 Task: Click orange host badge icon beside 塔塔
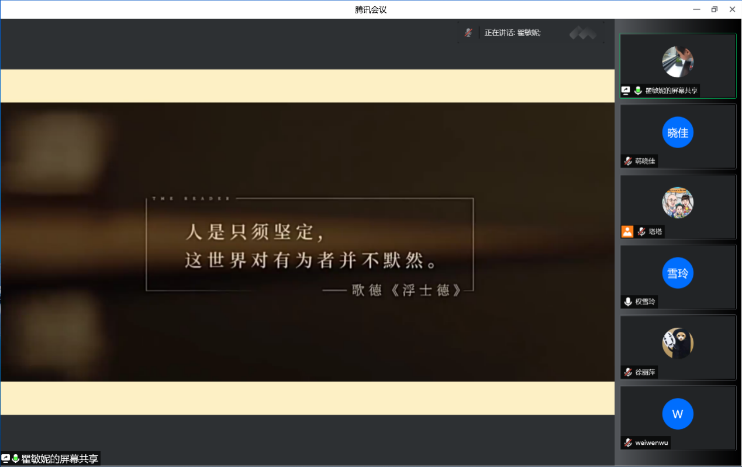[627, 231]
